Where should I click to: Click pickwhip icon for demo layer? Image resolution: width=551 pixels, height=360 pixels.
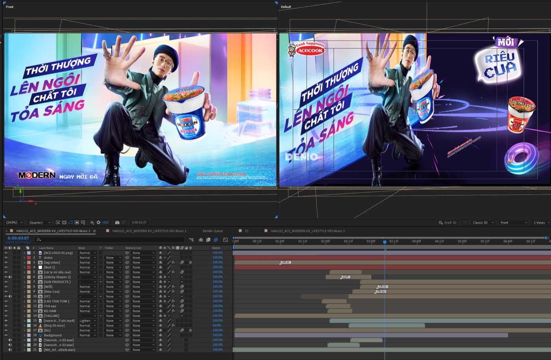coord(127,258)
